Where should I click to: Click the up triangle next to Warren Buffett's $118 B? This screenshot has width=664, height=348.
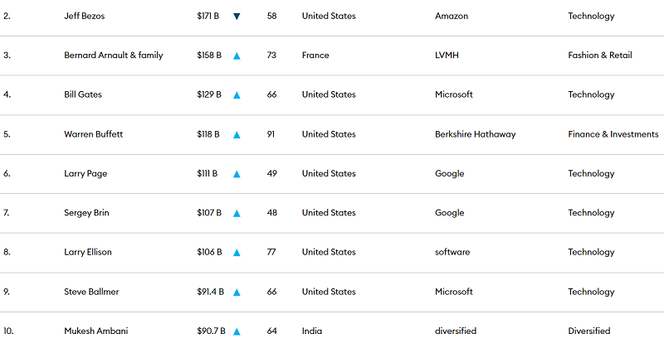pyautogui.click(x=237, y=135)
